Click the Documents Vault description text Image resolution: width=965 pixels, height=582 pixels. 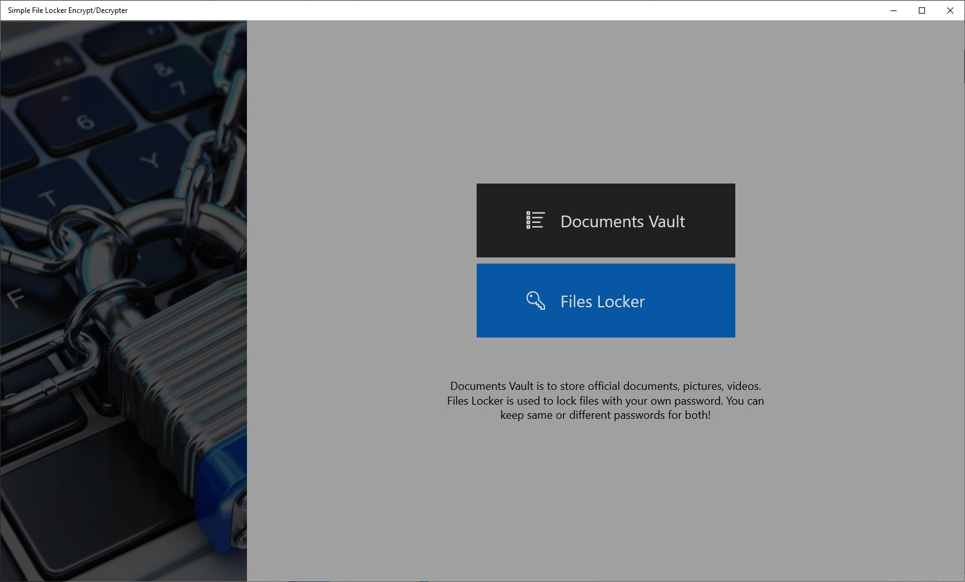pyautogui.click(x=605, y=400)
